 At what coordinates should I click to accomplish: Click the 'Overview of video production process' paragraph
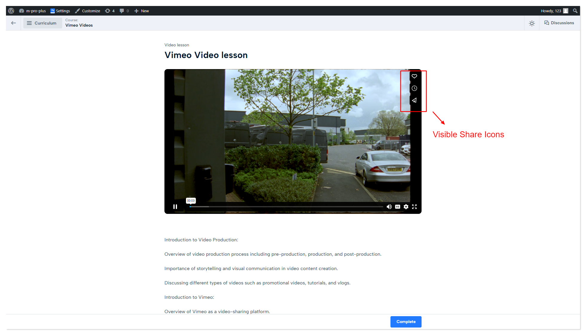click(273, 254)
